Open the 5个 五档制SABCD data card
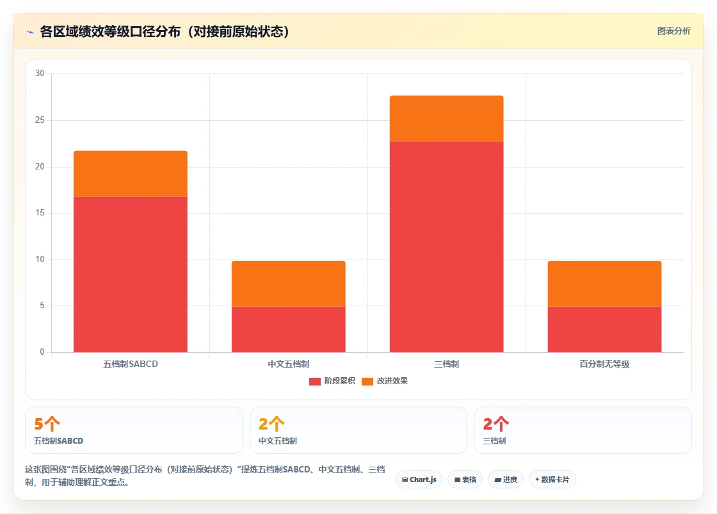Image resolution: width=717 pixels, height=514 pixels. pyautogui.click(x=134, y=430)
